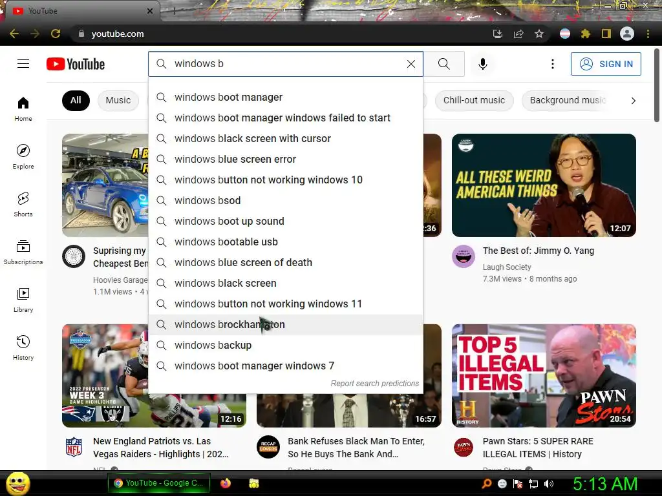Select the Music filter chip
The width and height of the screenshot is (662, 496).
point(118,100)
